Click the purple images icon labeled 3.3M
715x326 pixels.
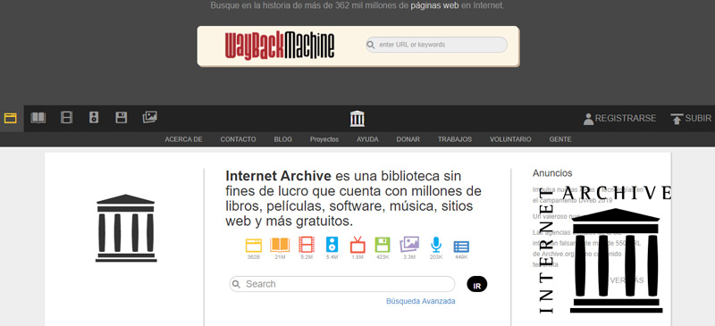(409, 245)
